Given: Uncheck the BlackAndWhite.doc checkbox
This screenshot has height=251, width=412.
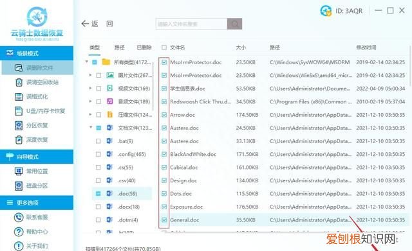Looking at the screenshot, I should [x=164, y=154].
